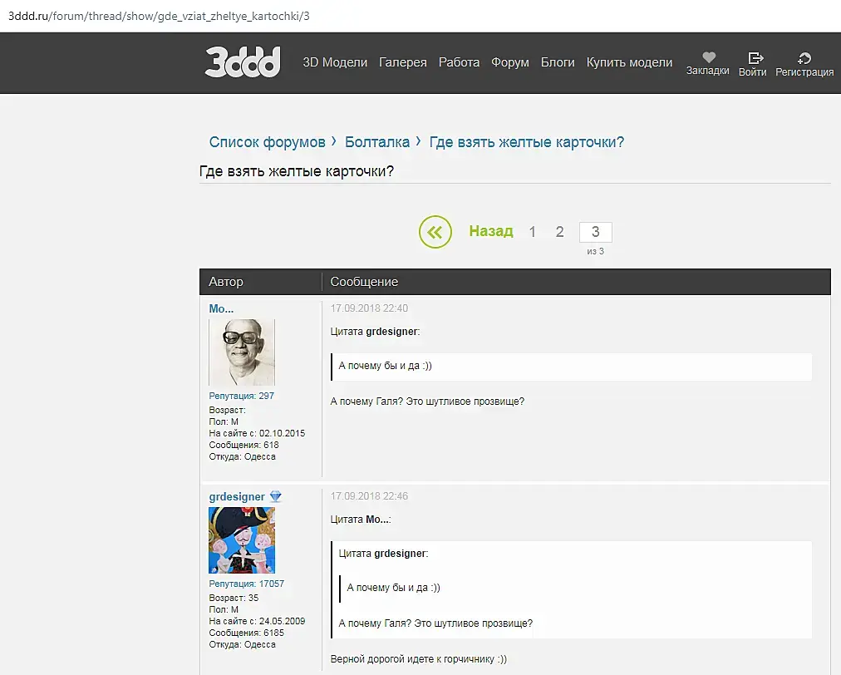Click the Войти login icon

(x=755, y=58)
